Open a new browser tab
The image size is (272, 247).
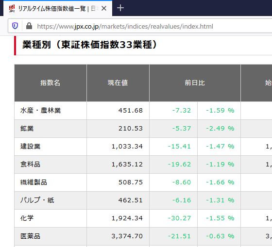120,8
